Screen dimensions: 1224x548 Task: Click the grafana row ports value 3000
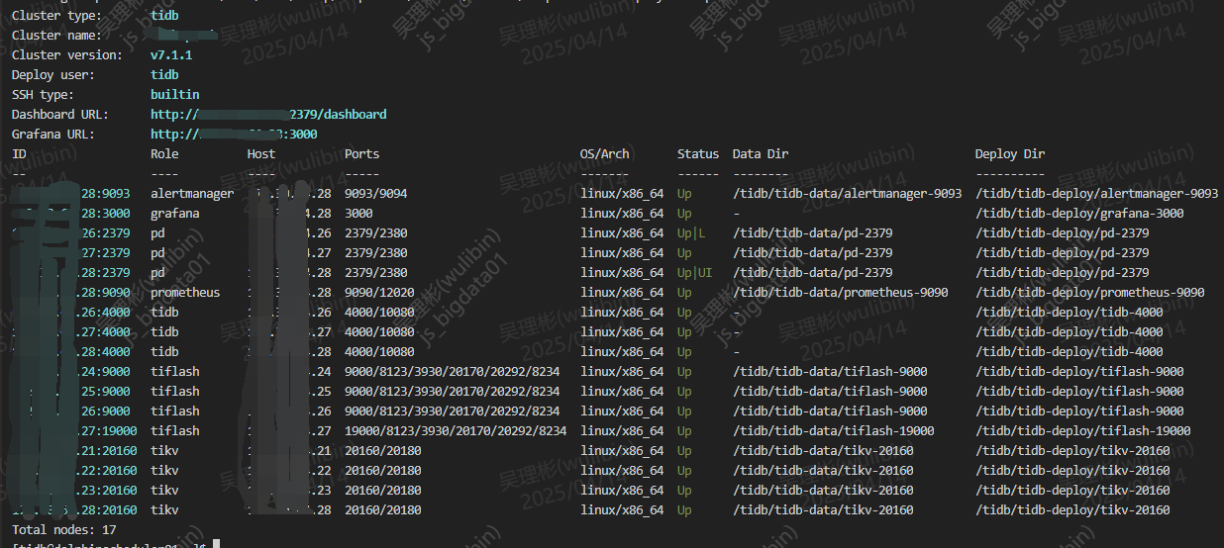coord(358,214)
